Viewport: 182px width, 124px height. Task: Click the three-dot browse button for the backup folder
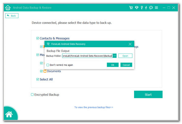pos(115,56)
